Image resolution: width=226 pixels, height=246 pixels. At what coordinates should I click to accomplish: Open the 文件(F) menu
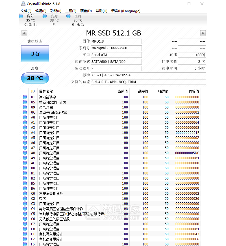point(26,11)
